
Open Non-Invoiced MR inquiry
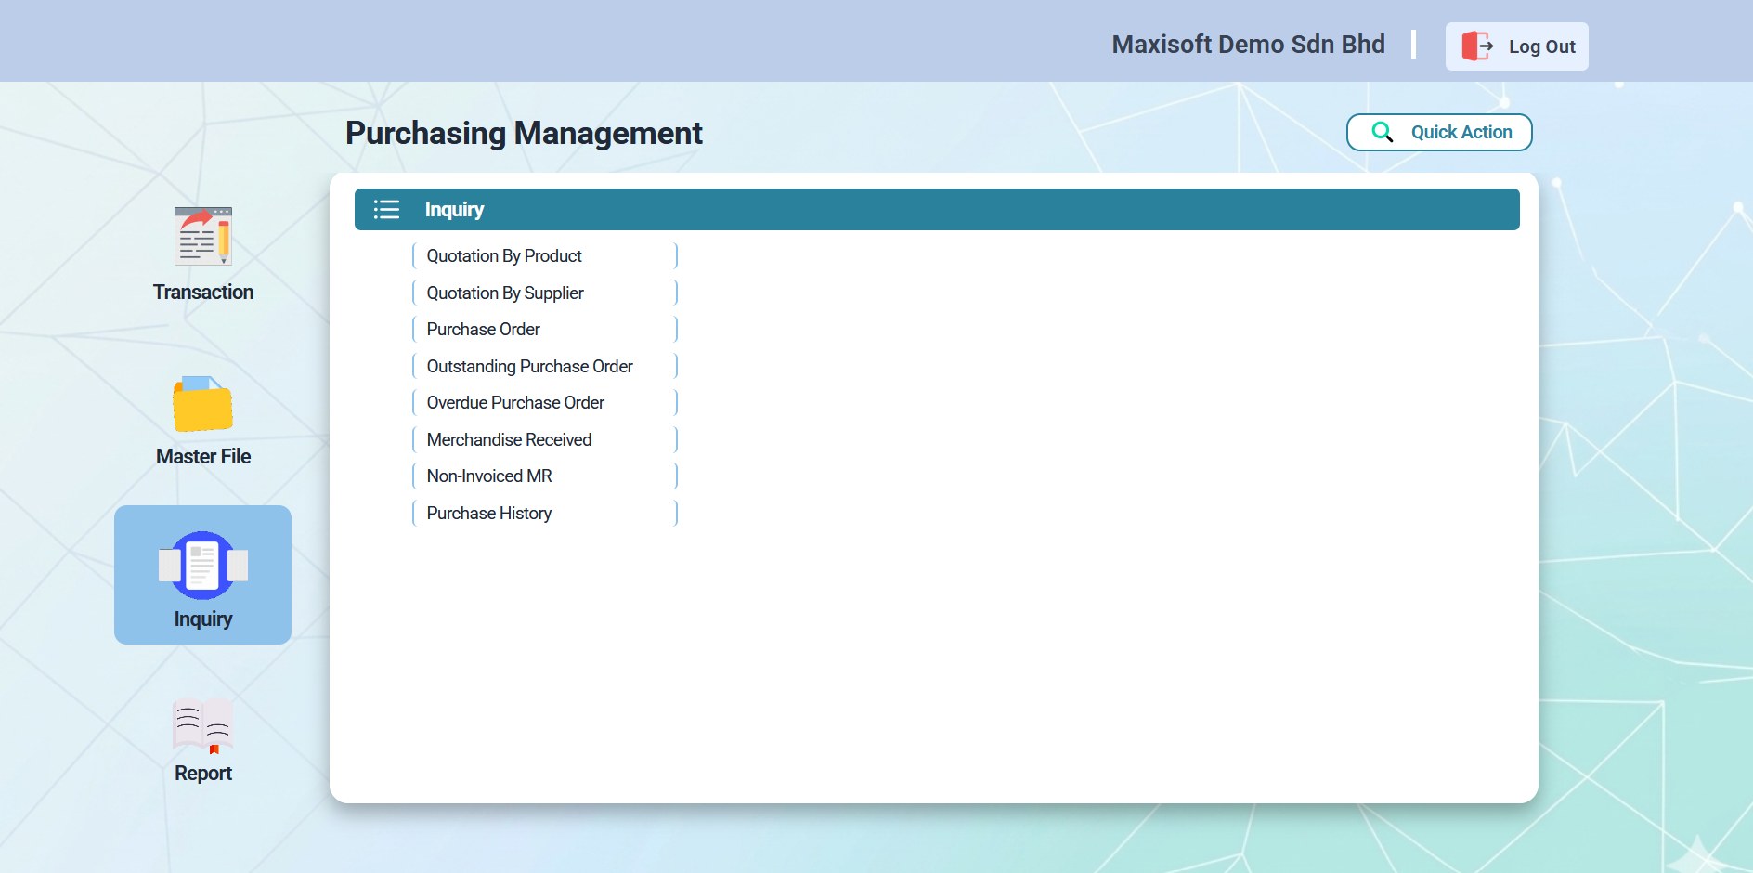(545, 476)
